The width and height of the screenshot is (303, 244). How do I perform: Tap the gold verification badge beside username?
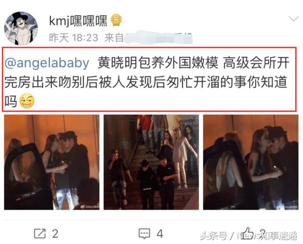tap(116, 20)
